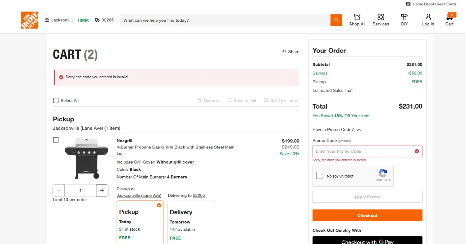Open the Log In account icon
Image resolution: width=466 pixels, height=244 pixels.
428,20
